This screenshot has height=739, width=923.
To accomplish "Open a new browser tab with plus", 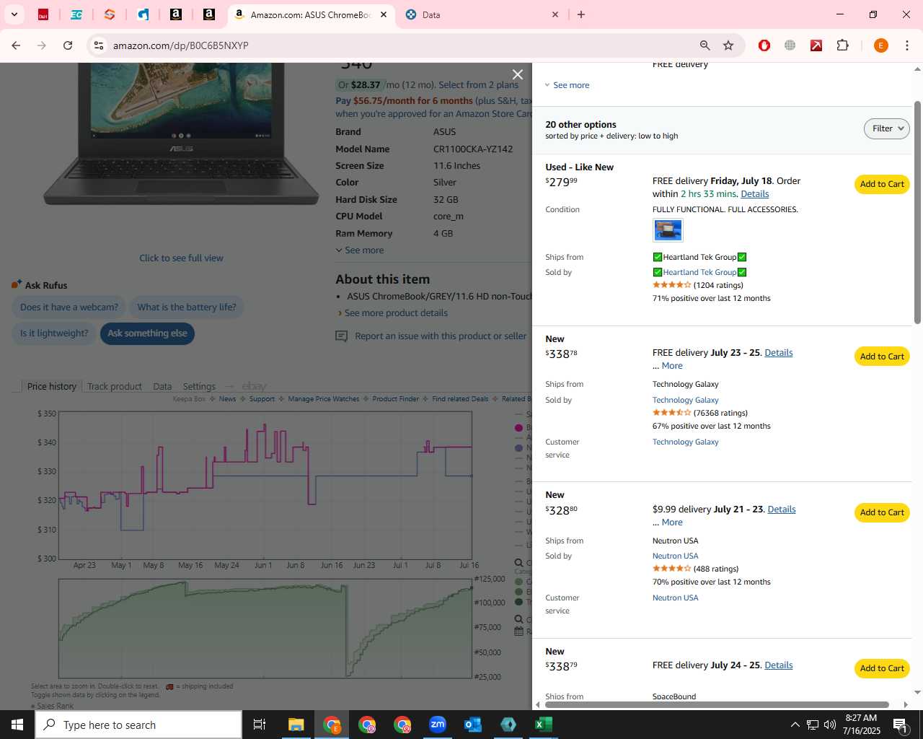I will point(581,14).
